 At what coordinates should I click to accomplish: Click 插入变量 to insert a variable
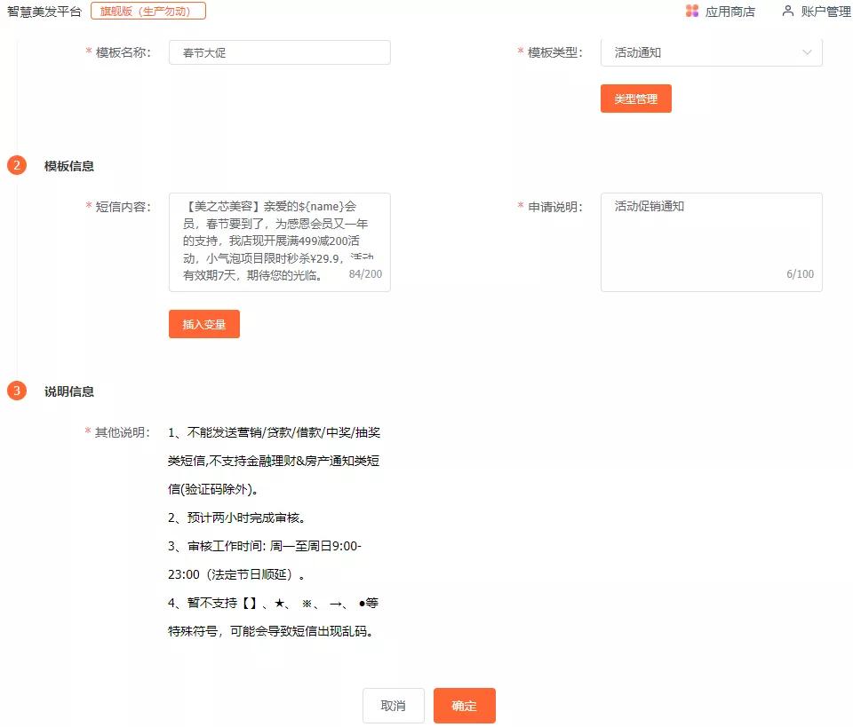click(203, 323)
